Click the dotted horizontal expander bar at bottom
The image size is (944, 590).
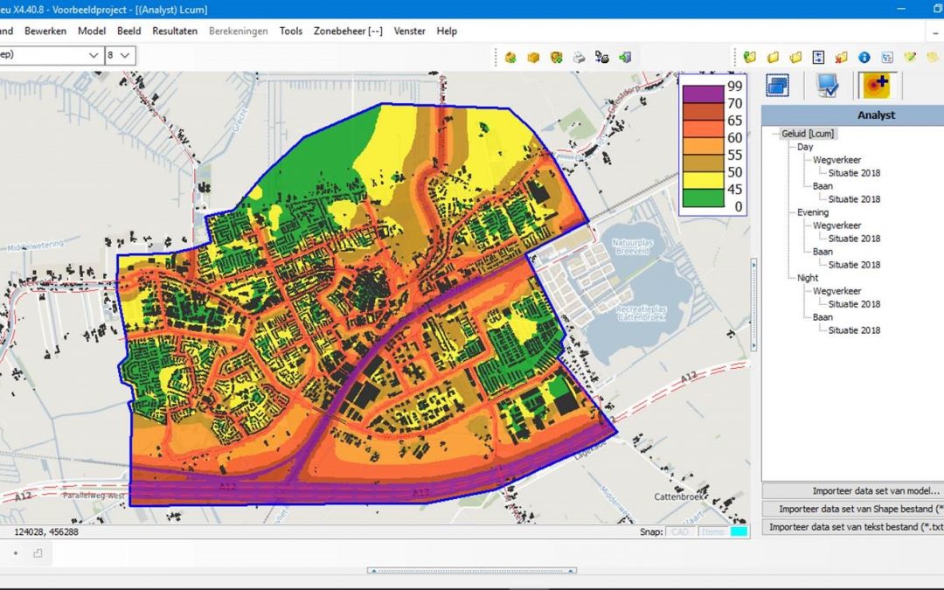[x=471, y=570]
